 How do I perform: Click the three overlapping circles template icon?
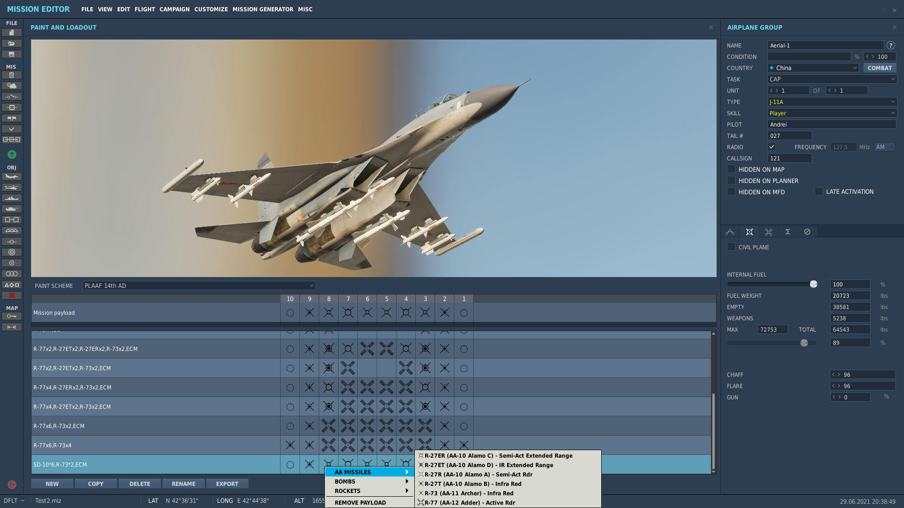[x=12, y=274]
